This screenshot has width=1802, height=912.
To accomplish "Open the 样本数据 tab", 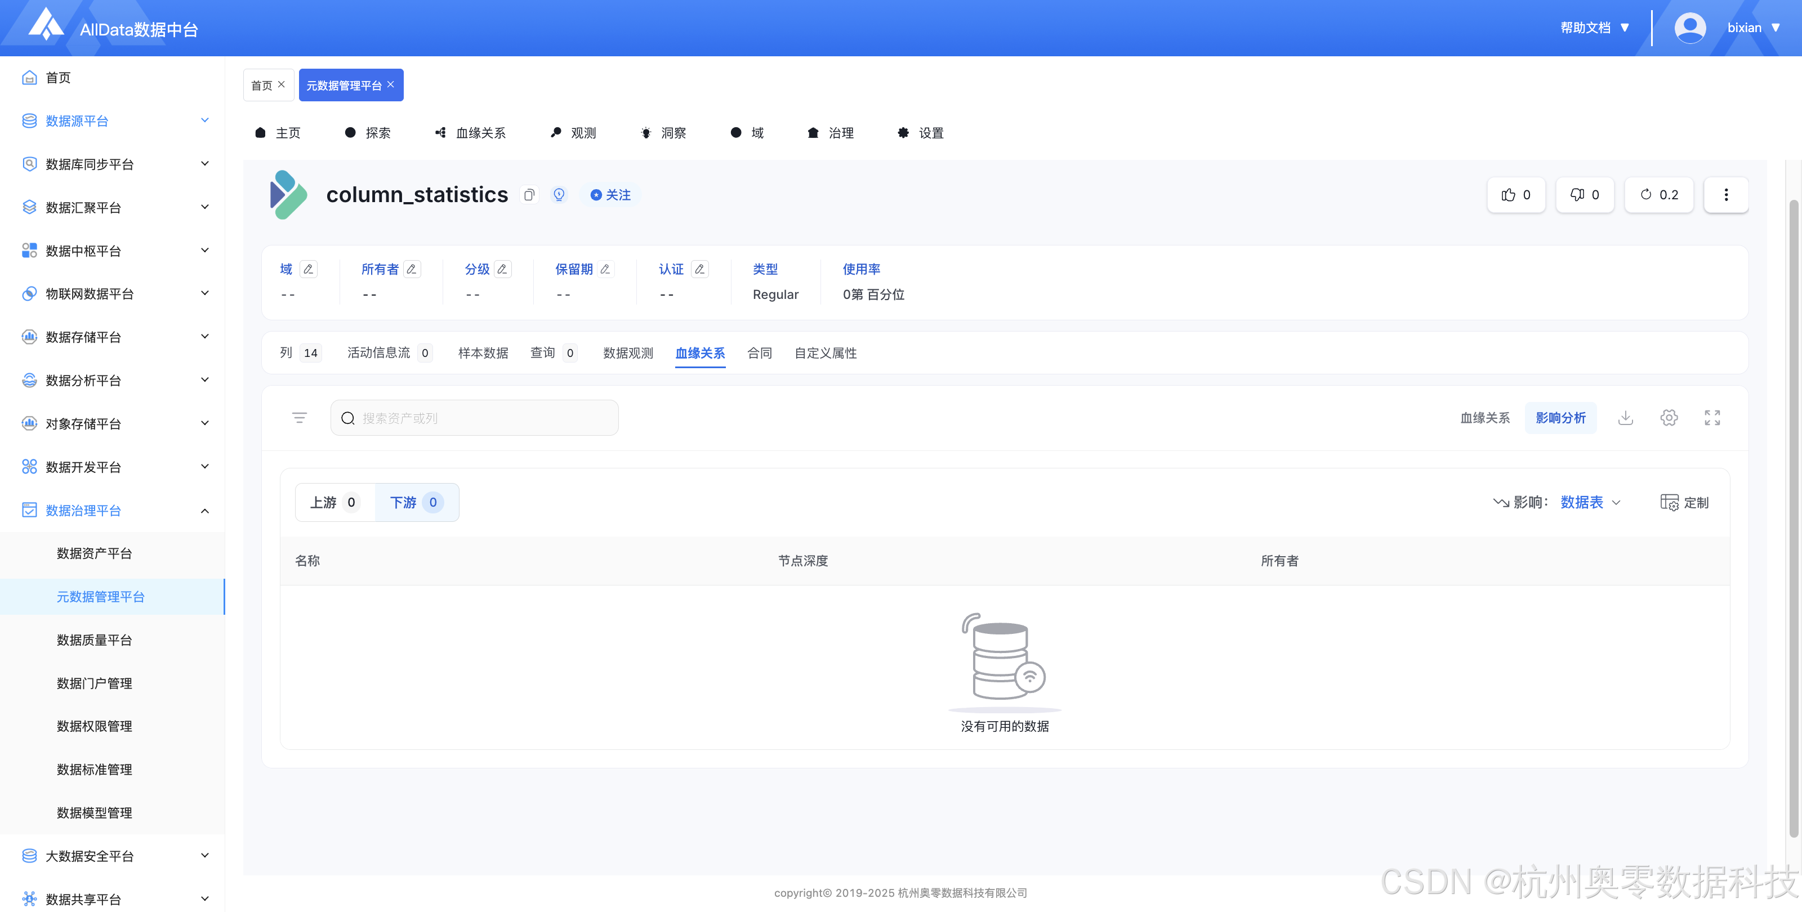I will pos(483,353).
